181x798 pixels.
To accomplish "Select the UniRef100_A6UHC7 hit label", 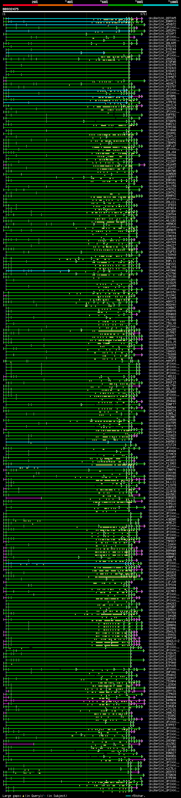I will tap(162, 84).
